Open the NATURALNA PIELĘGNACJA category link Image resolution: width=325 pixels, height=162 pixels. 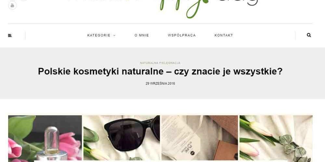pos(160,63)
